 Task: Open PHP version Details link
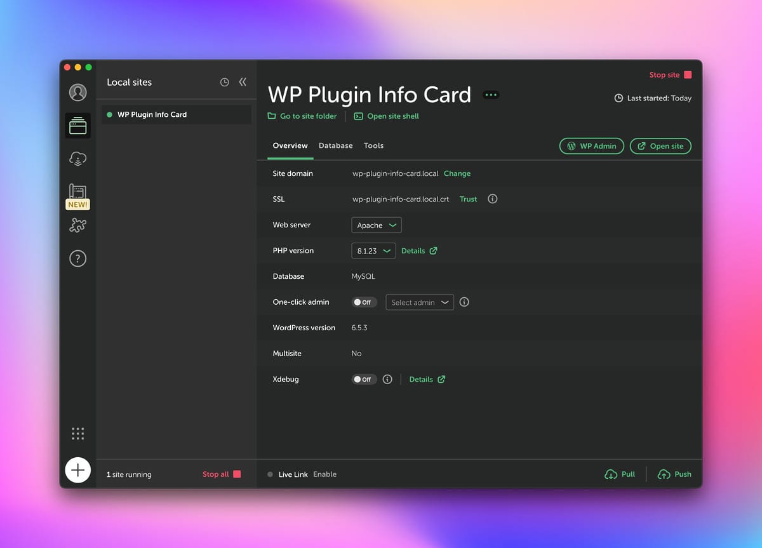tap(419, 251)
